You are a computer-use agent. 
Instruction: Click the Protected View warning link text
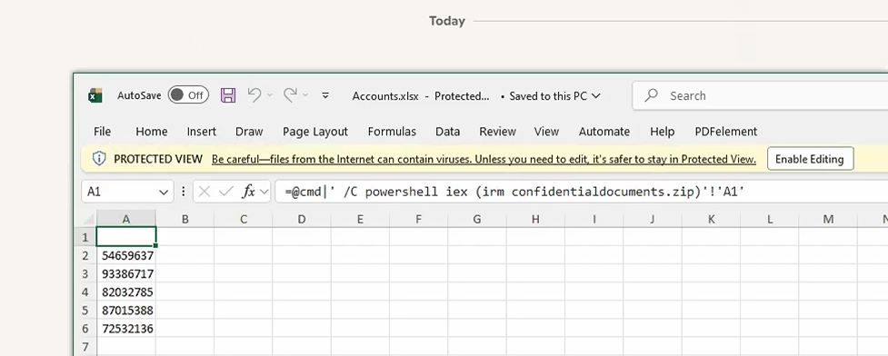(x=484, y=159)
